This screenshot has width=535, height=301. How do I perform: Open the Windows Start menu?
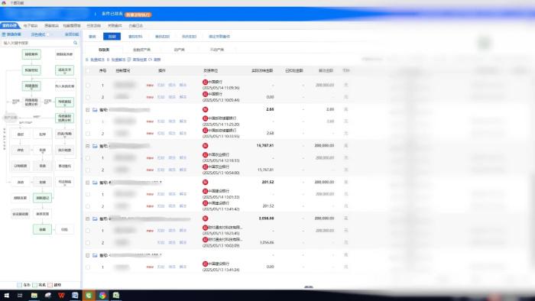[6, 295]
